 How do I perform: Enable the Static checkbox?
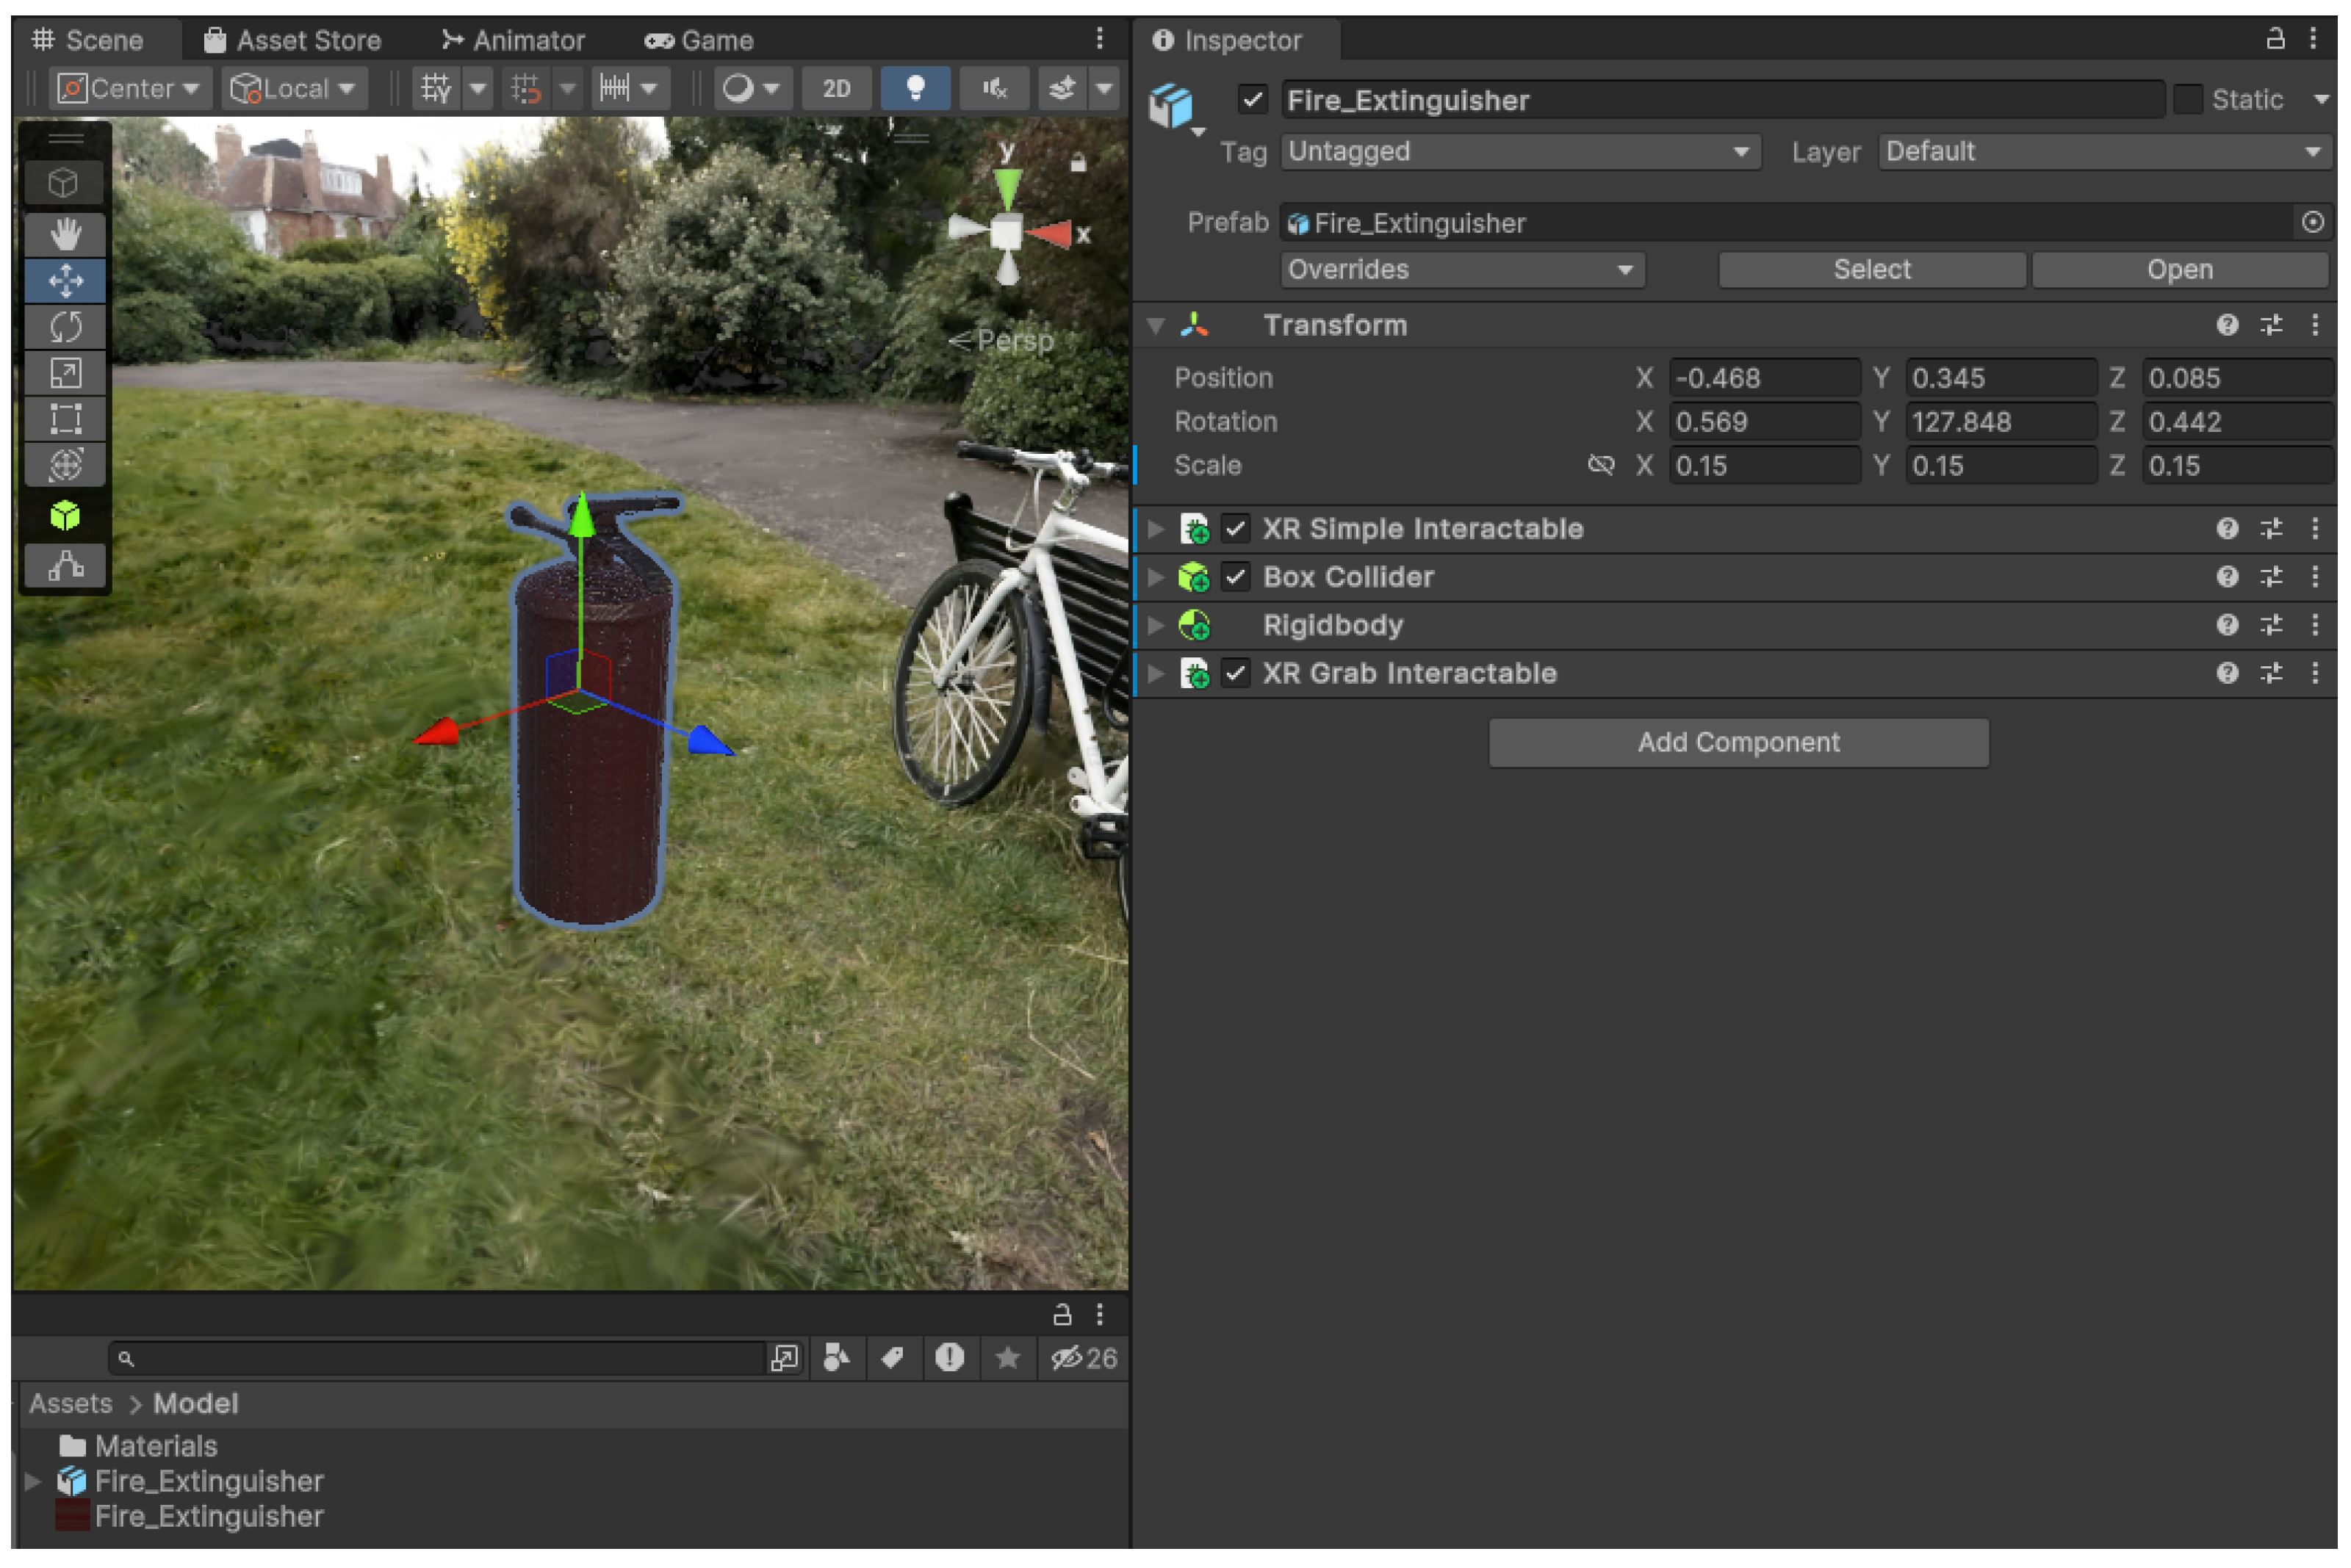click(x=2187, y=100)
